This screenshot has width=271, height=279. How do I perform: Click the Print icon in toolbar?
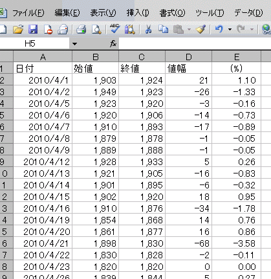point(81,29)
